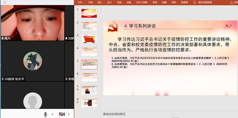Viewport: 238px width, 118px height.
Task: Click 刘娇's microphone status icon
Action: 66,38
